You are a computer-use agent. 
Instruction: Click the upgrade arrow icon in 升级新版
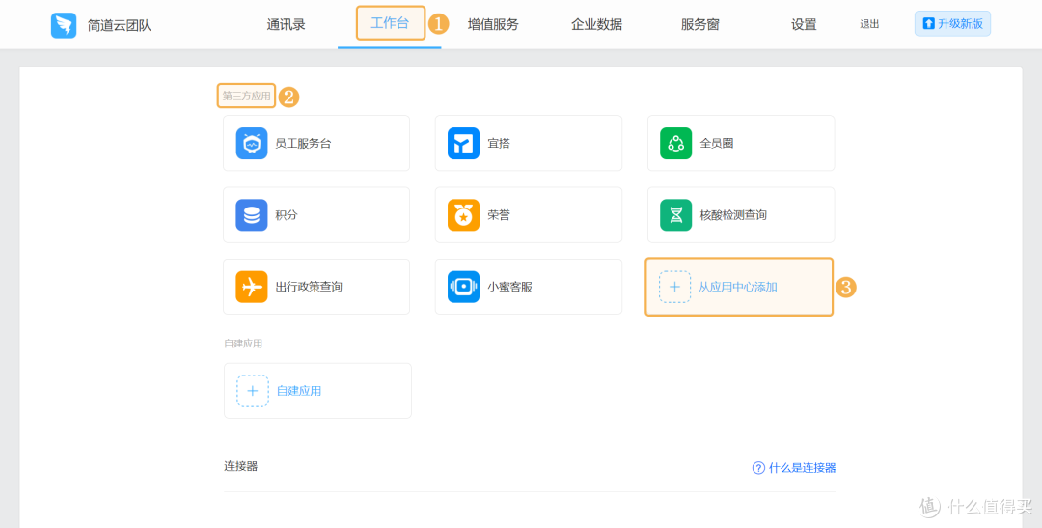(x=928, y=24)
